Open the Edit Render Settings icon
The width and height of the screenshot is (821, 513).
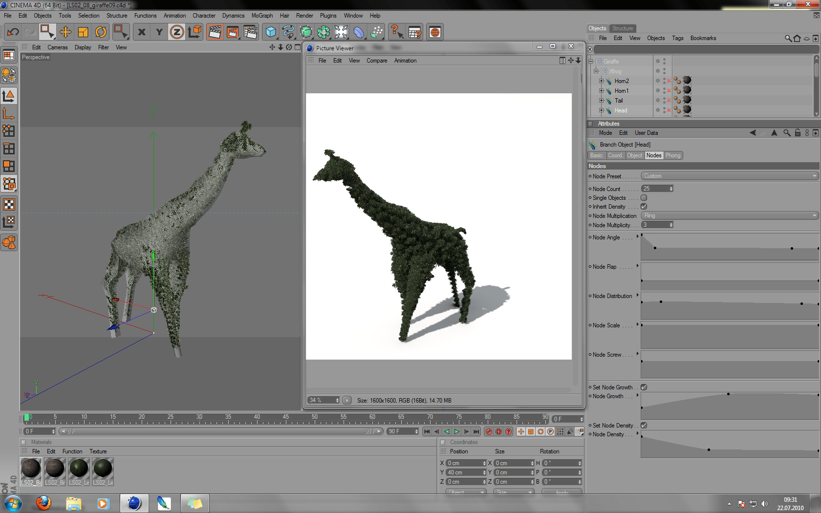coord(250,32)
